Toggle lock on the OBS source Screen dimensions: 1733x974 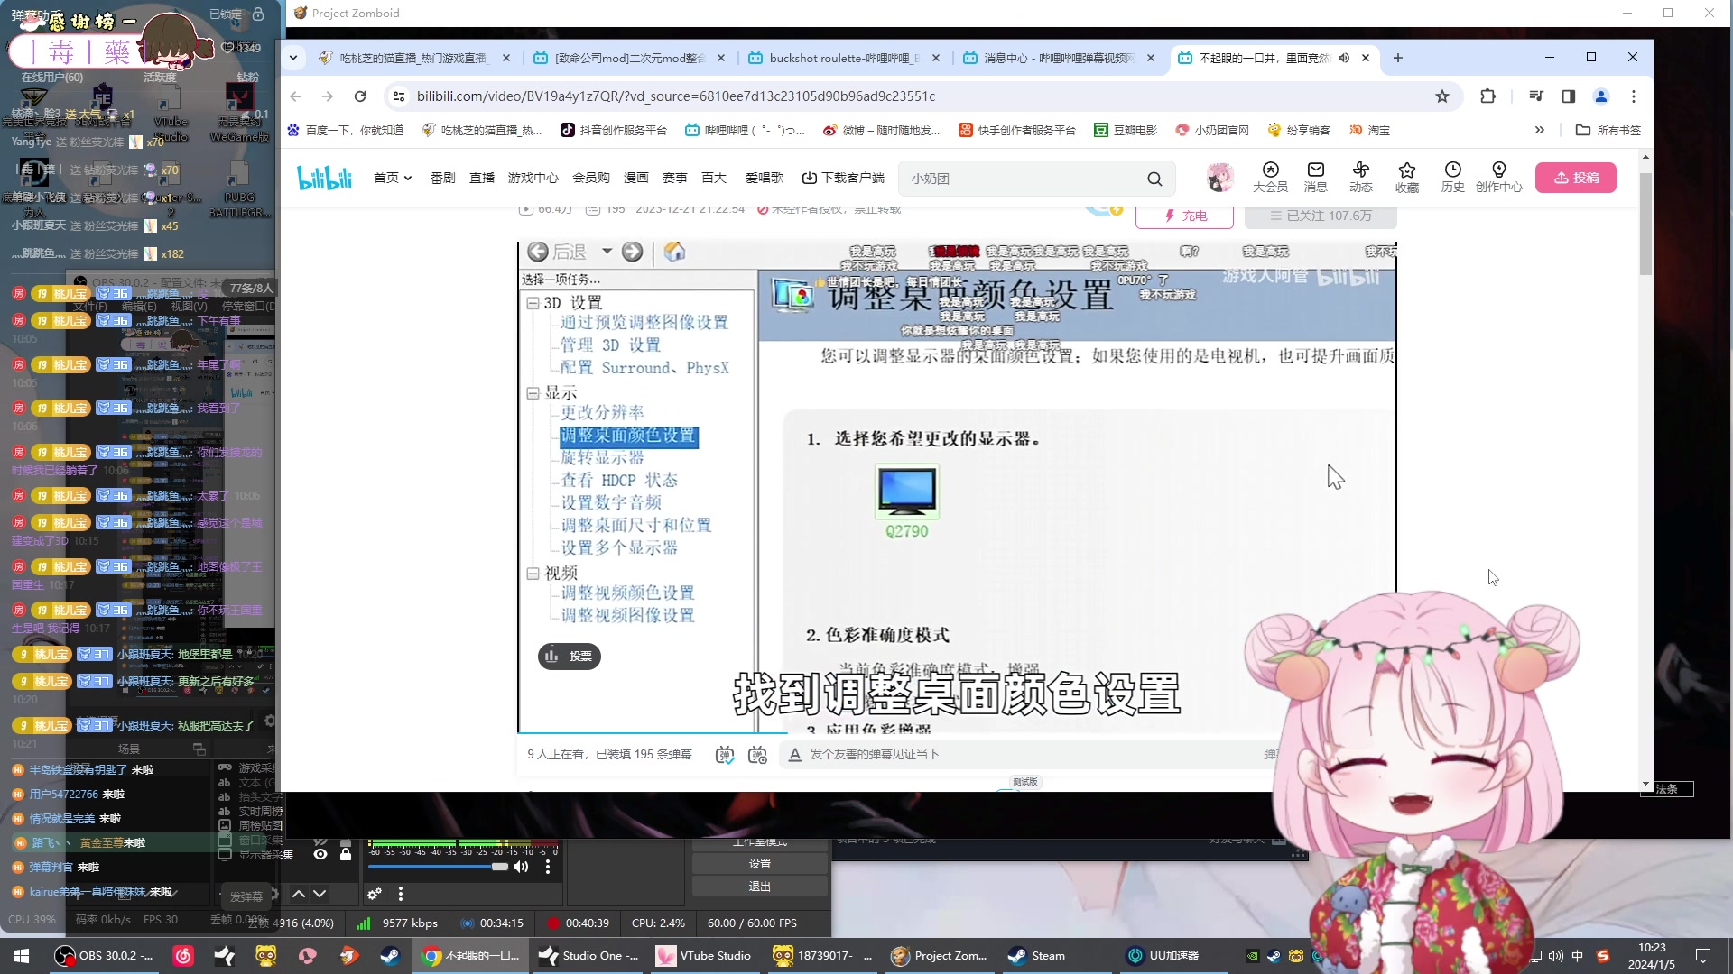tap(346, 854)
